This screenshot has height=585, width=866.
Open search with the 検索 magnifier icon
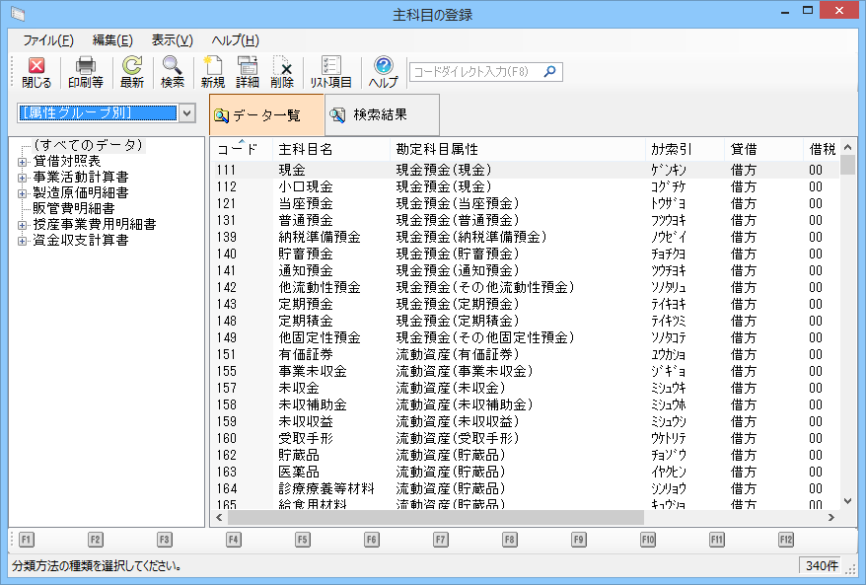[x=173, y=67]
